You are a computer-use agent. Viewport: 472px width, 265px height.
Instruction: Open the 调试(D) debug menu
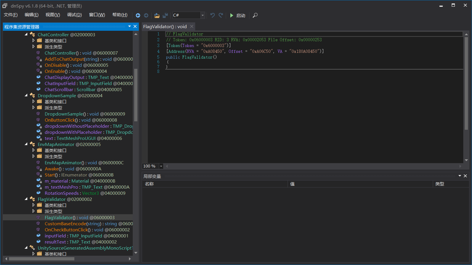click(x=74, y=15)
